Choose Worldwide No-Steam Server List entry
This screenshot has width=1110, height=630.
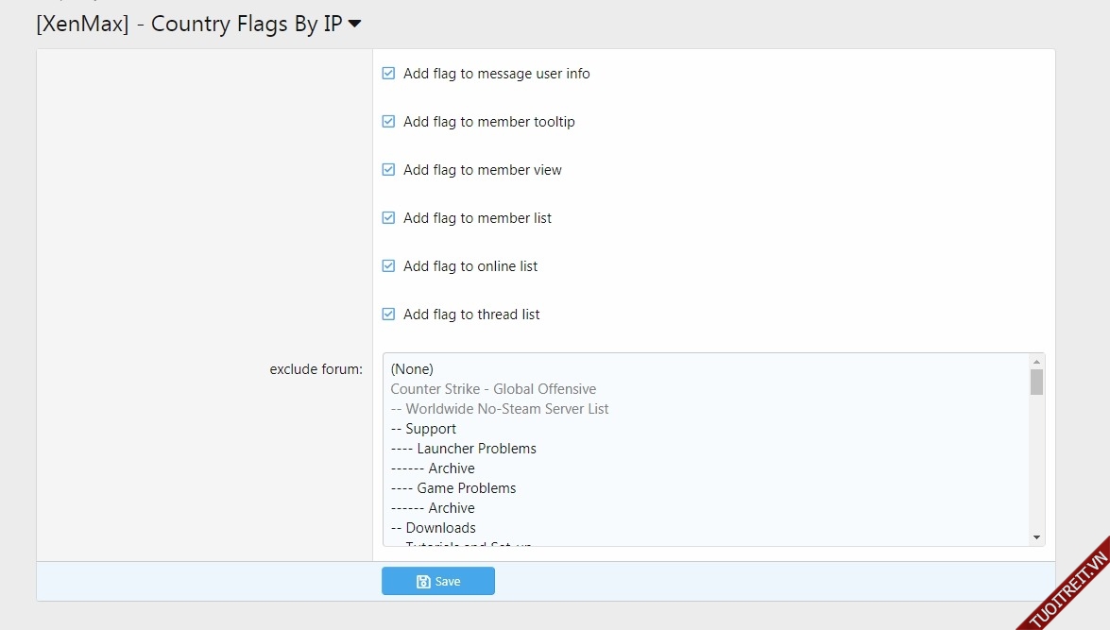pos(506,409)
